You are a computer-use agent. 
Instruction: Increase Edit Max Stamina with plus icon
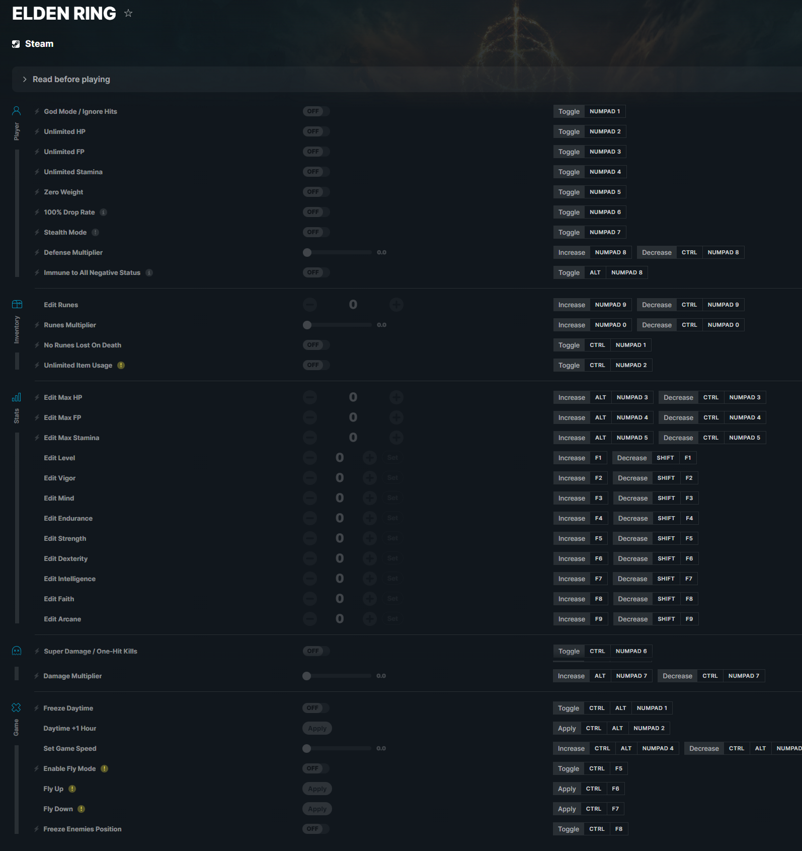pos(396,438)
